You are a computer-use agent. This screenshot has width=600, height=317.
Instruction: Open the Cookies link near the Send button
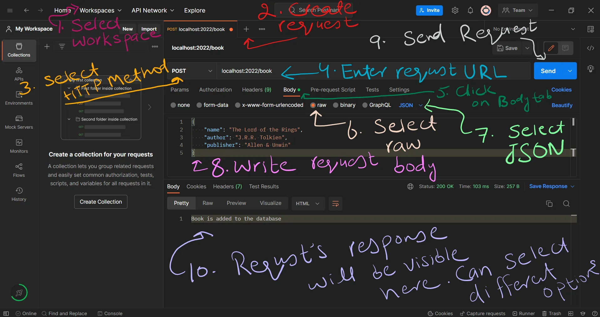(562, 90)
